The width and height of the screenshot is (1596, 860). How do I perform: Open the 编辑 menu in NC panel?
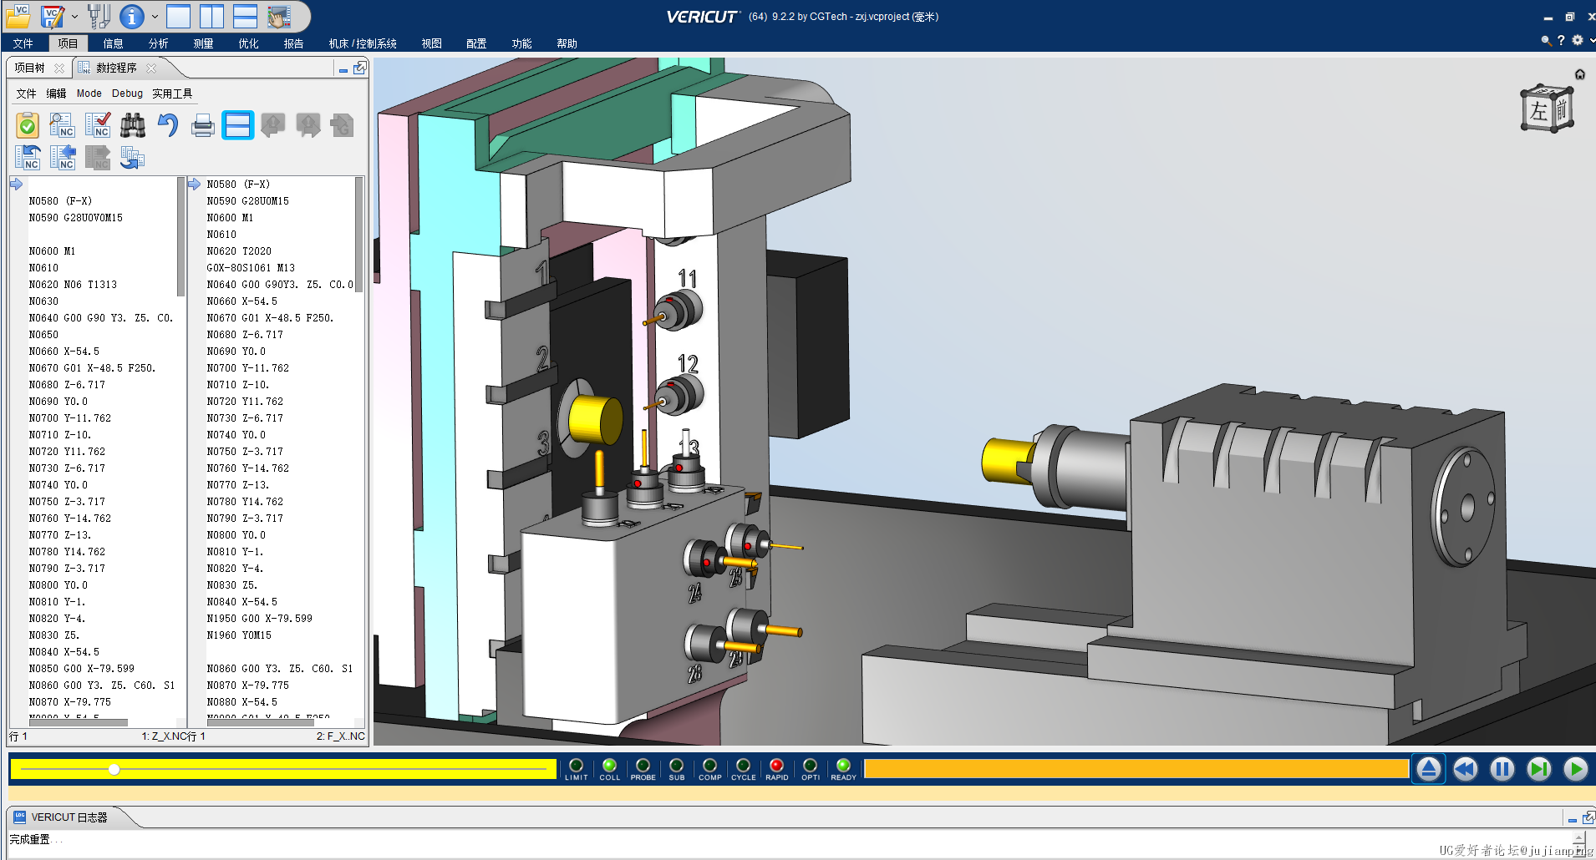point(56,94)
